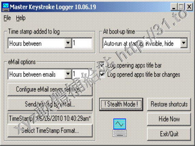Screen dimensions: 195x146
Task: Open Configure eMail server settings
Action: click(x=50, y=89)
